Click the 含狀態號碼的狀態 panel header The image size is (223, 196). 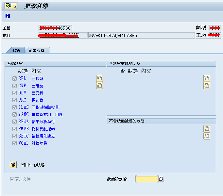point(161,63)
